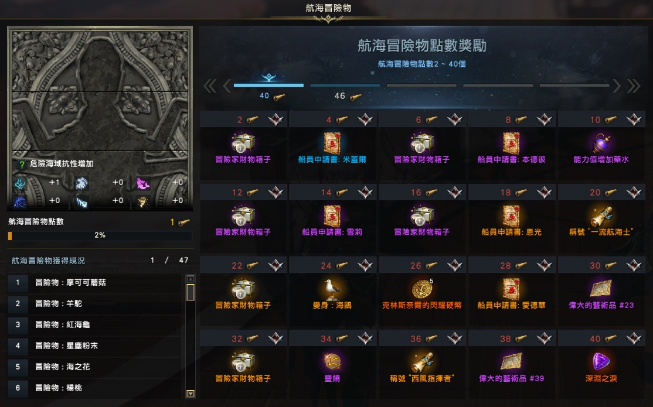This screenshot has height=407, width=653.
Task: Select Great Artwork #23 painting icon
Action: (x=601, y=289)
